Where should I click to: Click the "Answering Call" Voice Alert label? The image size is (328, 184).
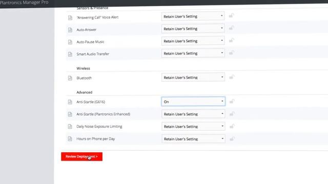coord(97,17)
